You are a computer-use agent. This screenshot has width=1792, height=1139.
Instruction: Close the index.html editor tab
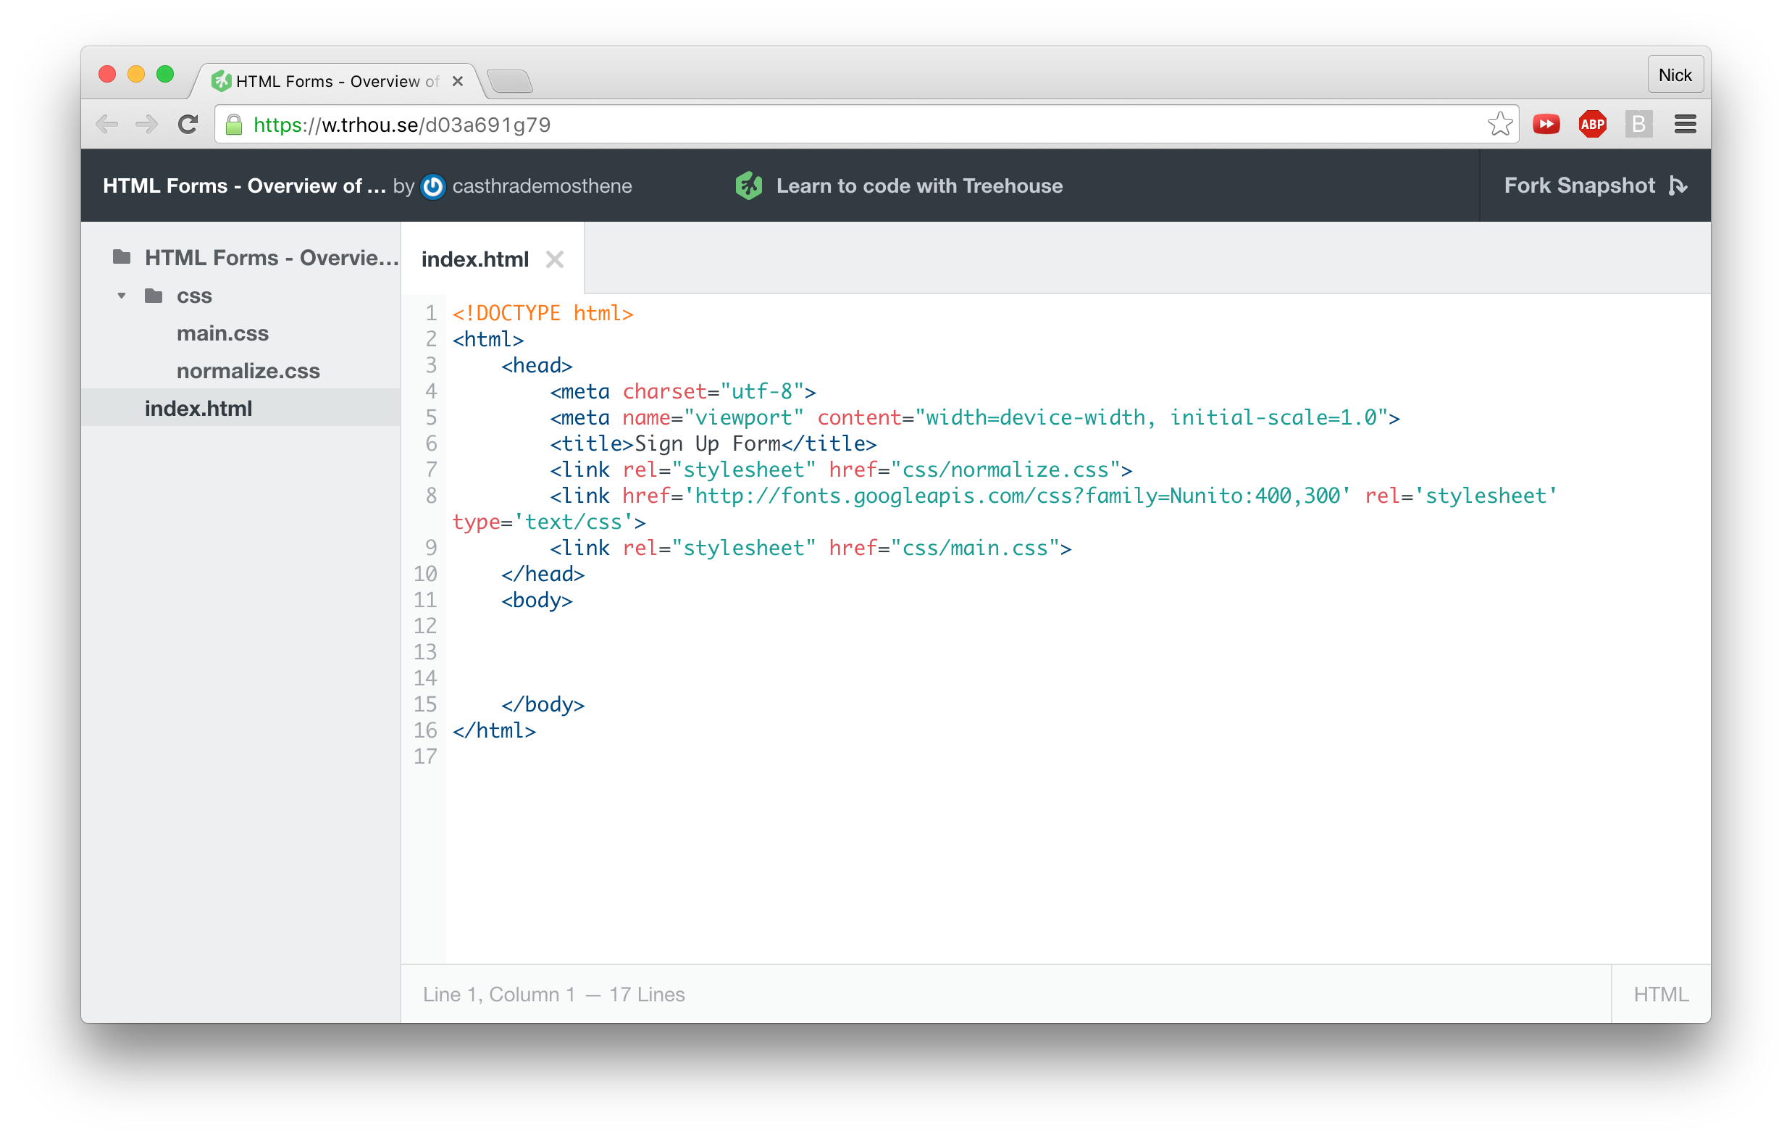[x=554, y=259]
